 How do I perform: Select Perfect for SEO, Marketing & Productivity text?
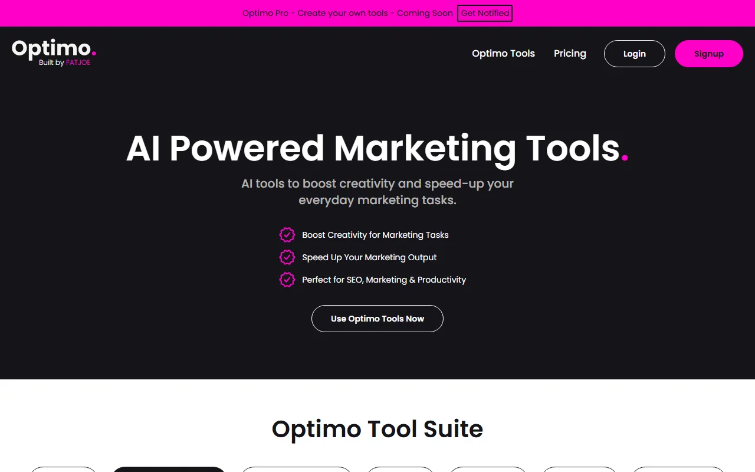(x=384, y=280)
